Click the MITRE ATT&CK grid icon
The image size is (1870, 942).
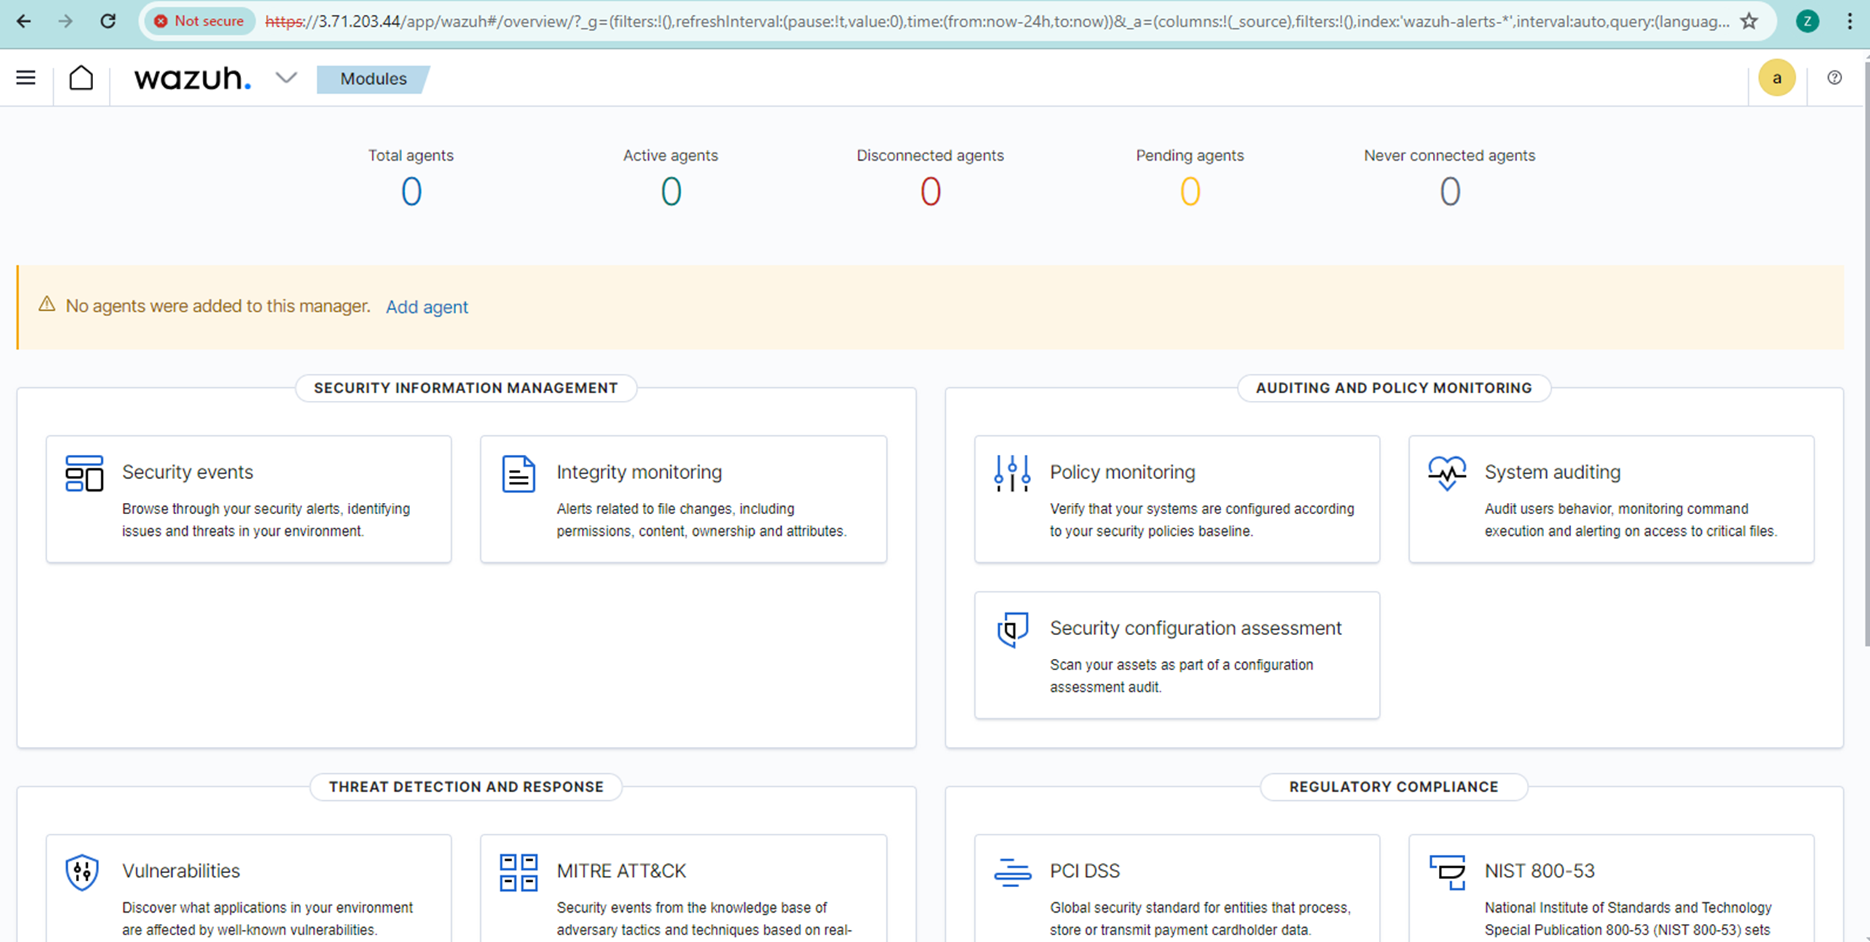click(x=518, y=872)
